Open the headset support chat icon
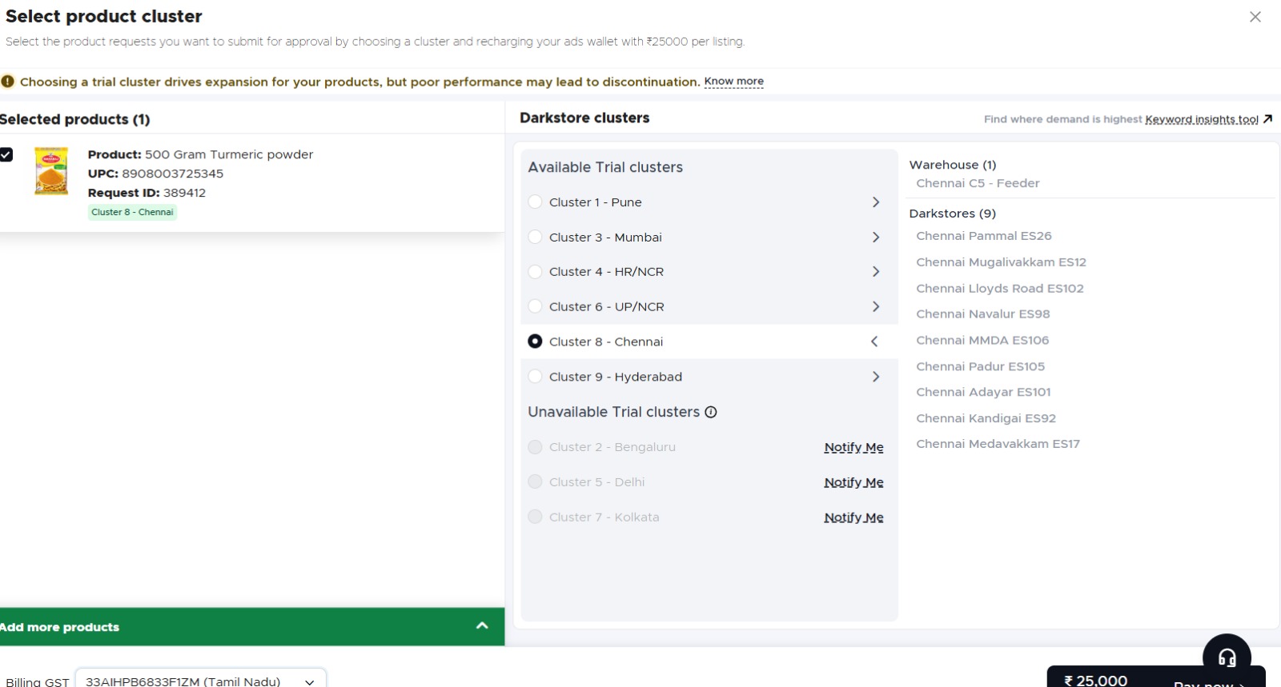This screenshot has width=1281, height=687. (x=1227, y=657)
